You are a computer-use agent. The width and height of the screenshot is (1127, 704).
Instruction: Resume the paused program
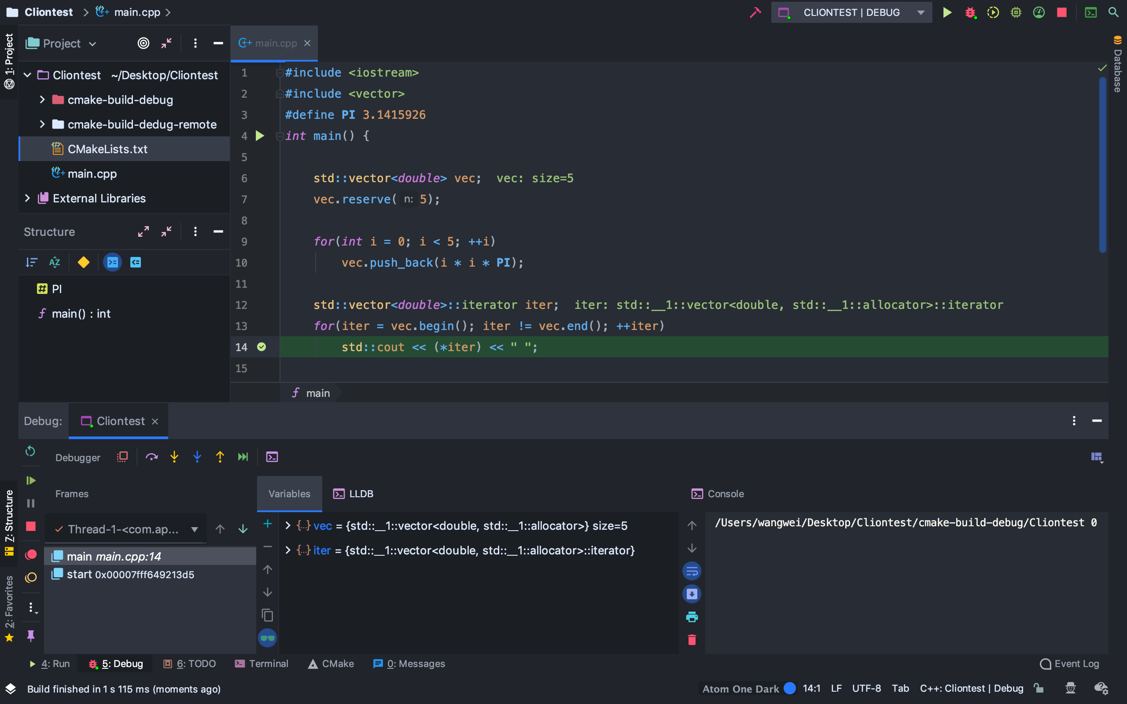30,480
